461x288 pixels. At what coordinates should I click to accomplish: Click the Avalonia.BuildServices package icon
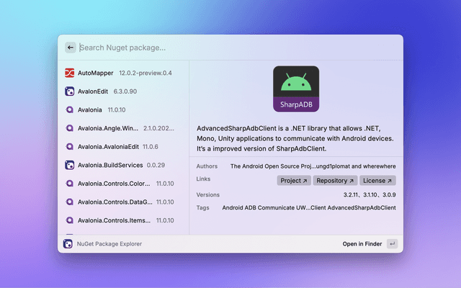point(70,165)
